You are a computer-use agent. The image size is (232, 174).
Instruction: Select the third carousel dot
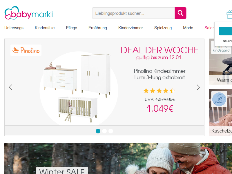click(111, 131)
